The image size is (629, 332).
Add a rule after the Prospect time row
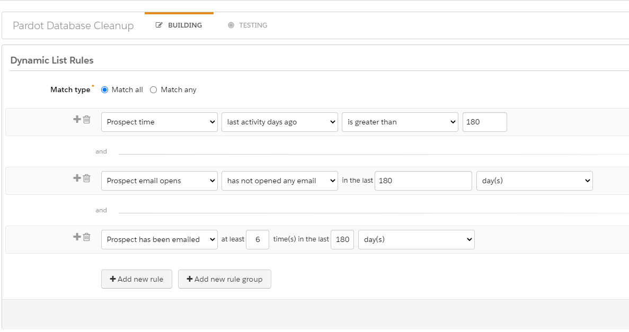click(77, 119)
